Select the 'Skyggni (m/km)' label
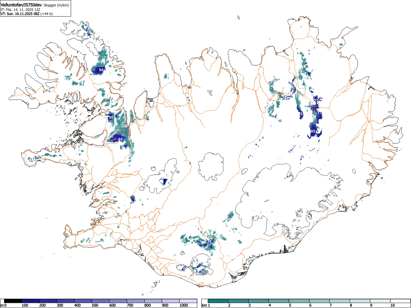Screen dimensions: 411x308 coord(56,5)
